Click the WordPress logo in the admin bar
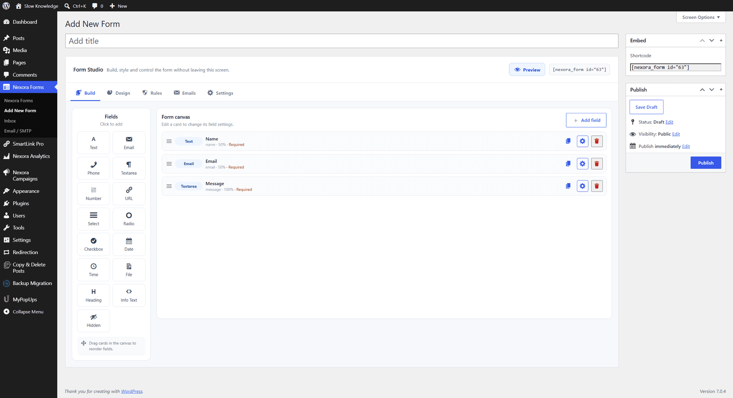Image resolution: width=733 pixels, height=398 pixels. [x=6, y=6]
